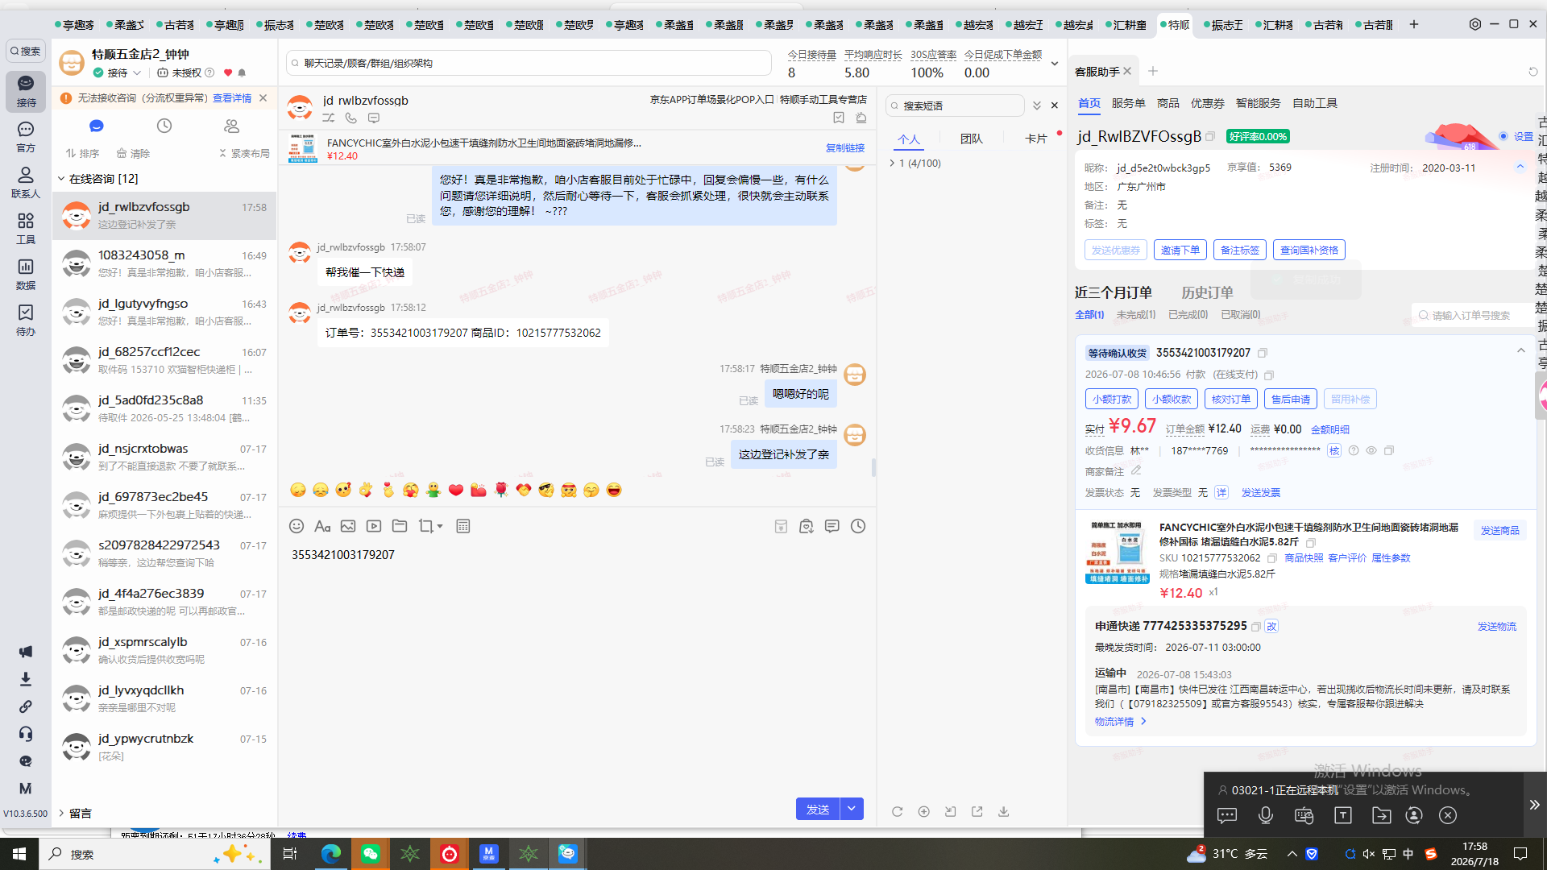Click the edit pencil next to 商家备注
The height and width of the screenshot is (870, 1547).
click(1136, 470)
